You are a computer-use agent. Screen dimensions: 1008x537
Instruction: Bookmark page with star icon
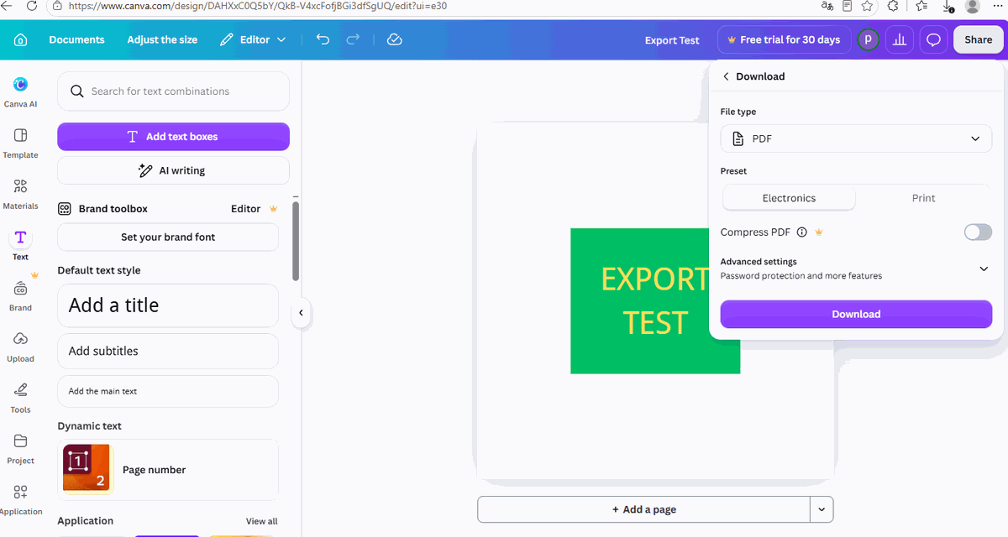point(867,6)
